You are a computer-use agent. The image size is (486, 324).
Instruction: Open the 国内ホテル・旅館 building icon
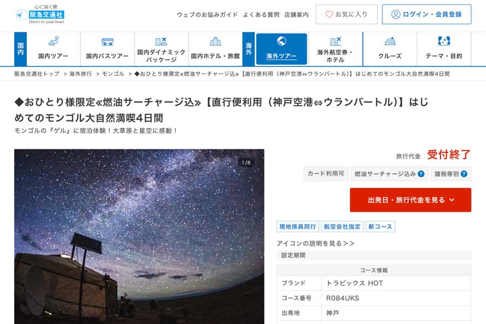coord(215,41)
